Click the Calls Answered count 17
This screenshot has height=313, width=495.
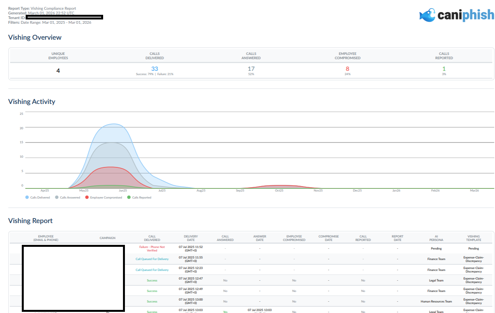[251, 69]
